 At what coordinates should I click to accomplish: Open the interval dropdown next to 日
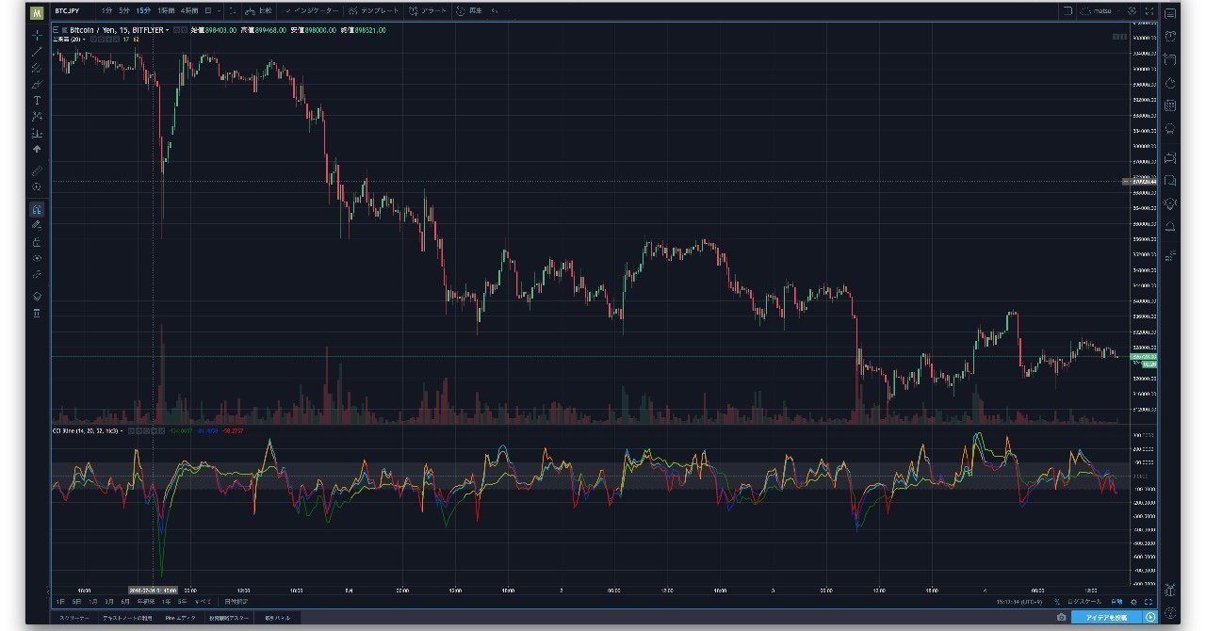point(219,10)
